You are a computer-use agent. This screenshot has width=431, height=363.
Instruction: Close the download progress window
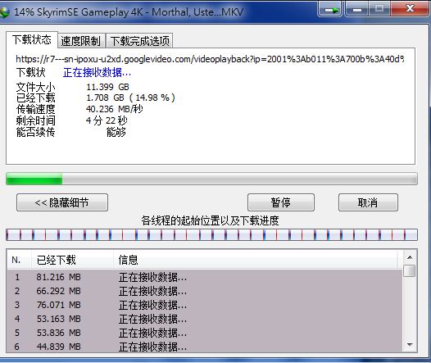pyautogui.click(x=409, y=8)
